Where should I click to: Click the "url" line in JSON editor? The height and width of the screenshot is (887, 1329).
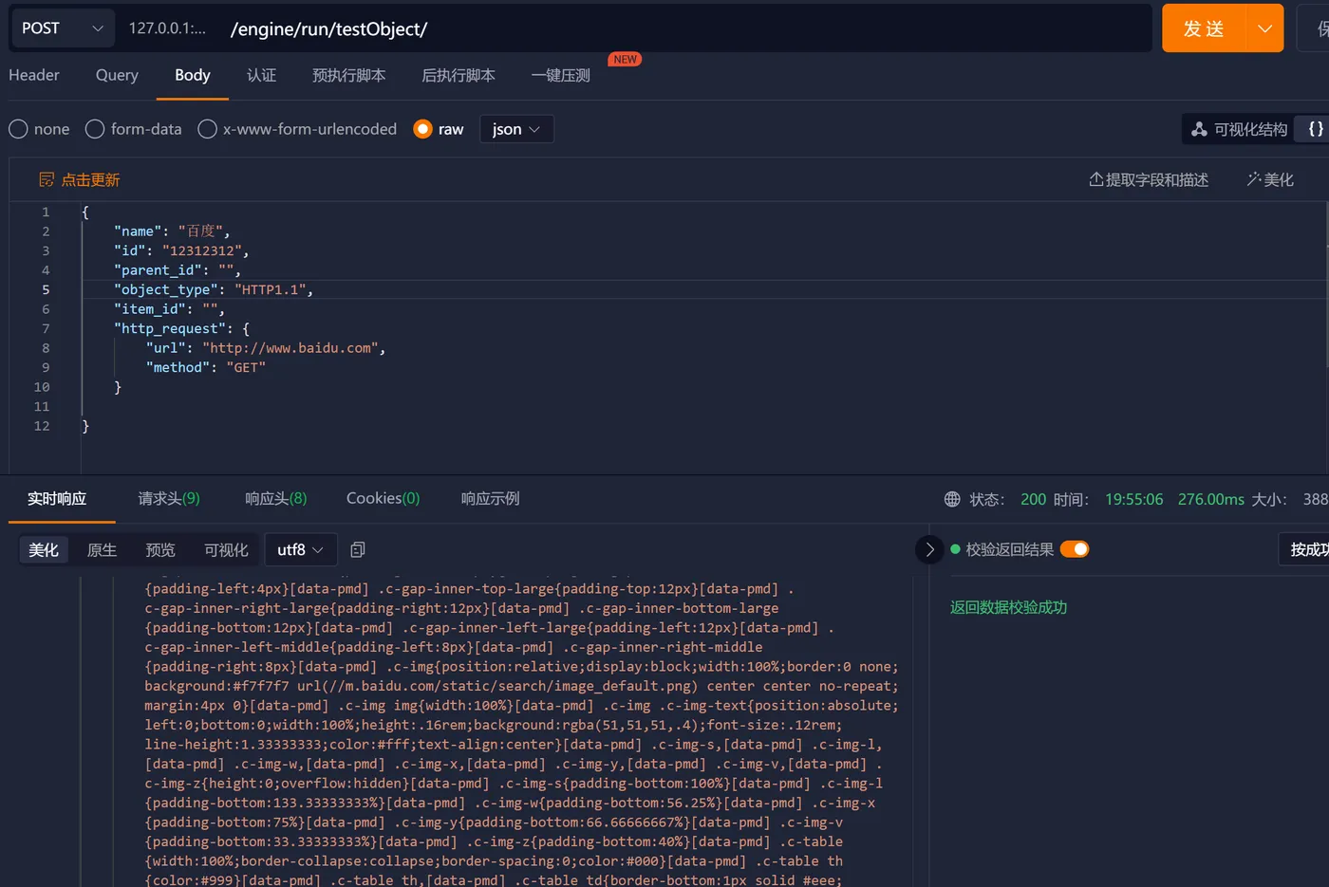[x=266, y=348]
